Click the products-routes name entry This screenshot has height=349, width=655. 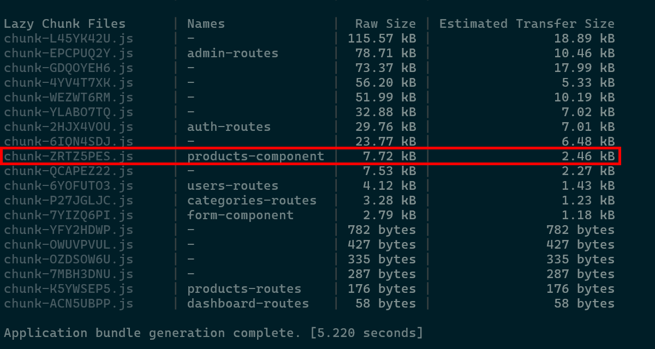pos(244,289)
